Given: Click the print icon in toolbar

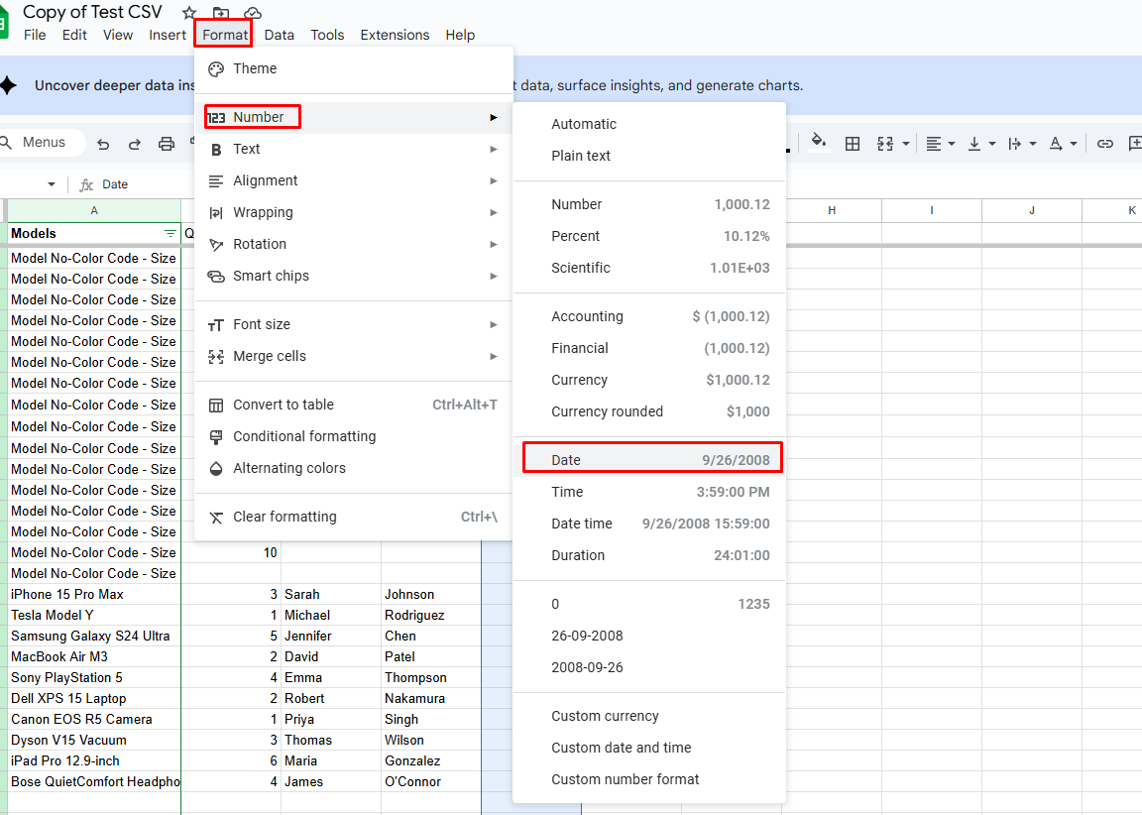Looking at the screenshot, I should click(167, 144).
